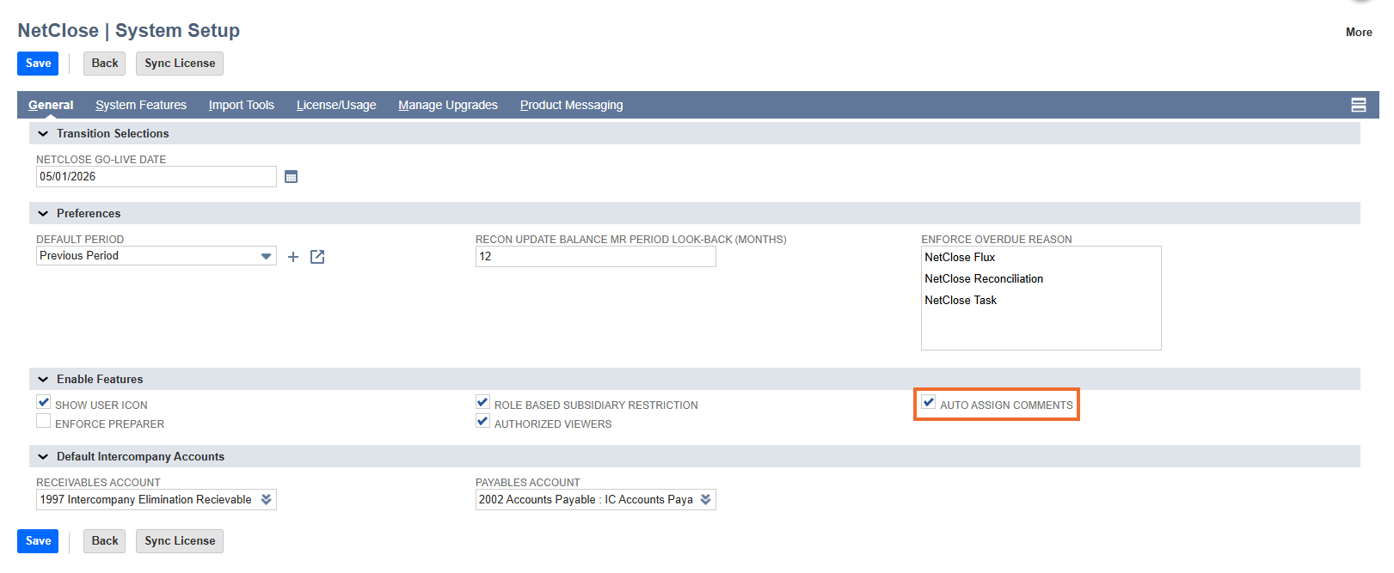The image size is (1394, 573).
Task: Click the top Sync License button
Action: (180, 64)
